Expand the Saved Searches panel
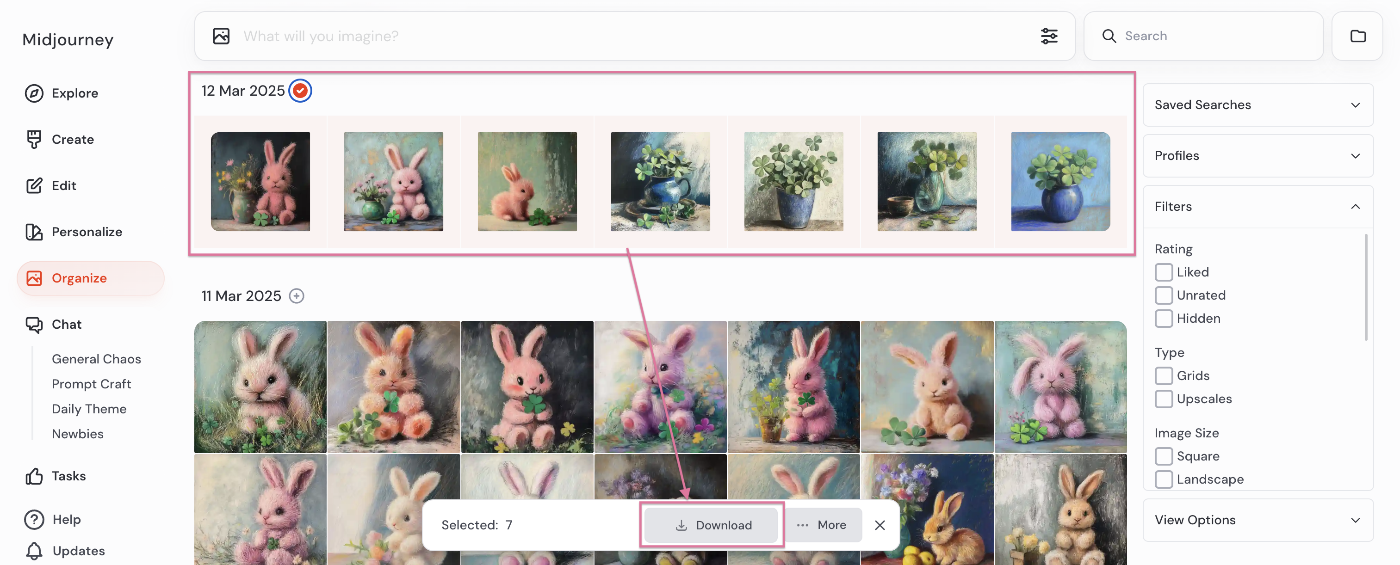This screenshot has height=565, width=1400. (1258, 105)
